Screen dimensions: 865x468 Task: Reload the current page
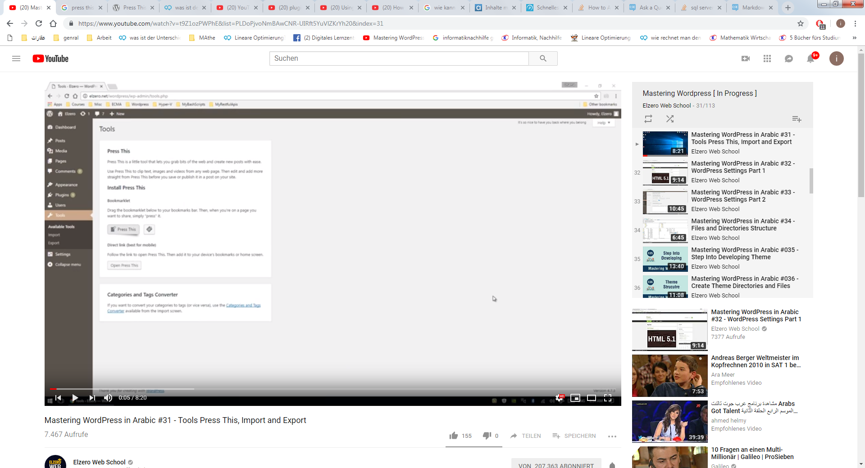point(39,23)
